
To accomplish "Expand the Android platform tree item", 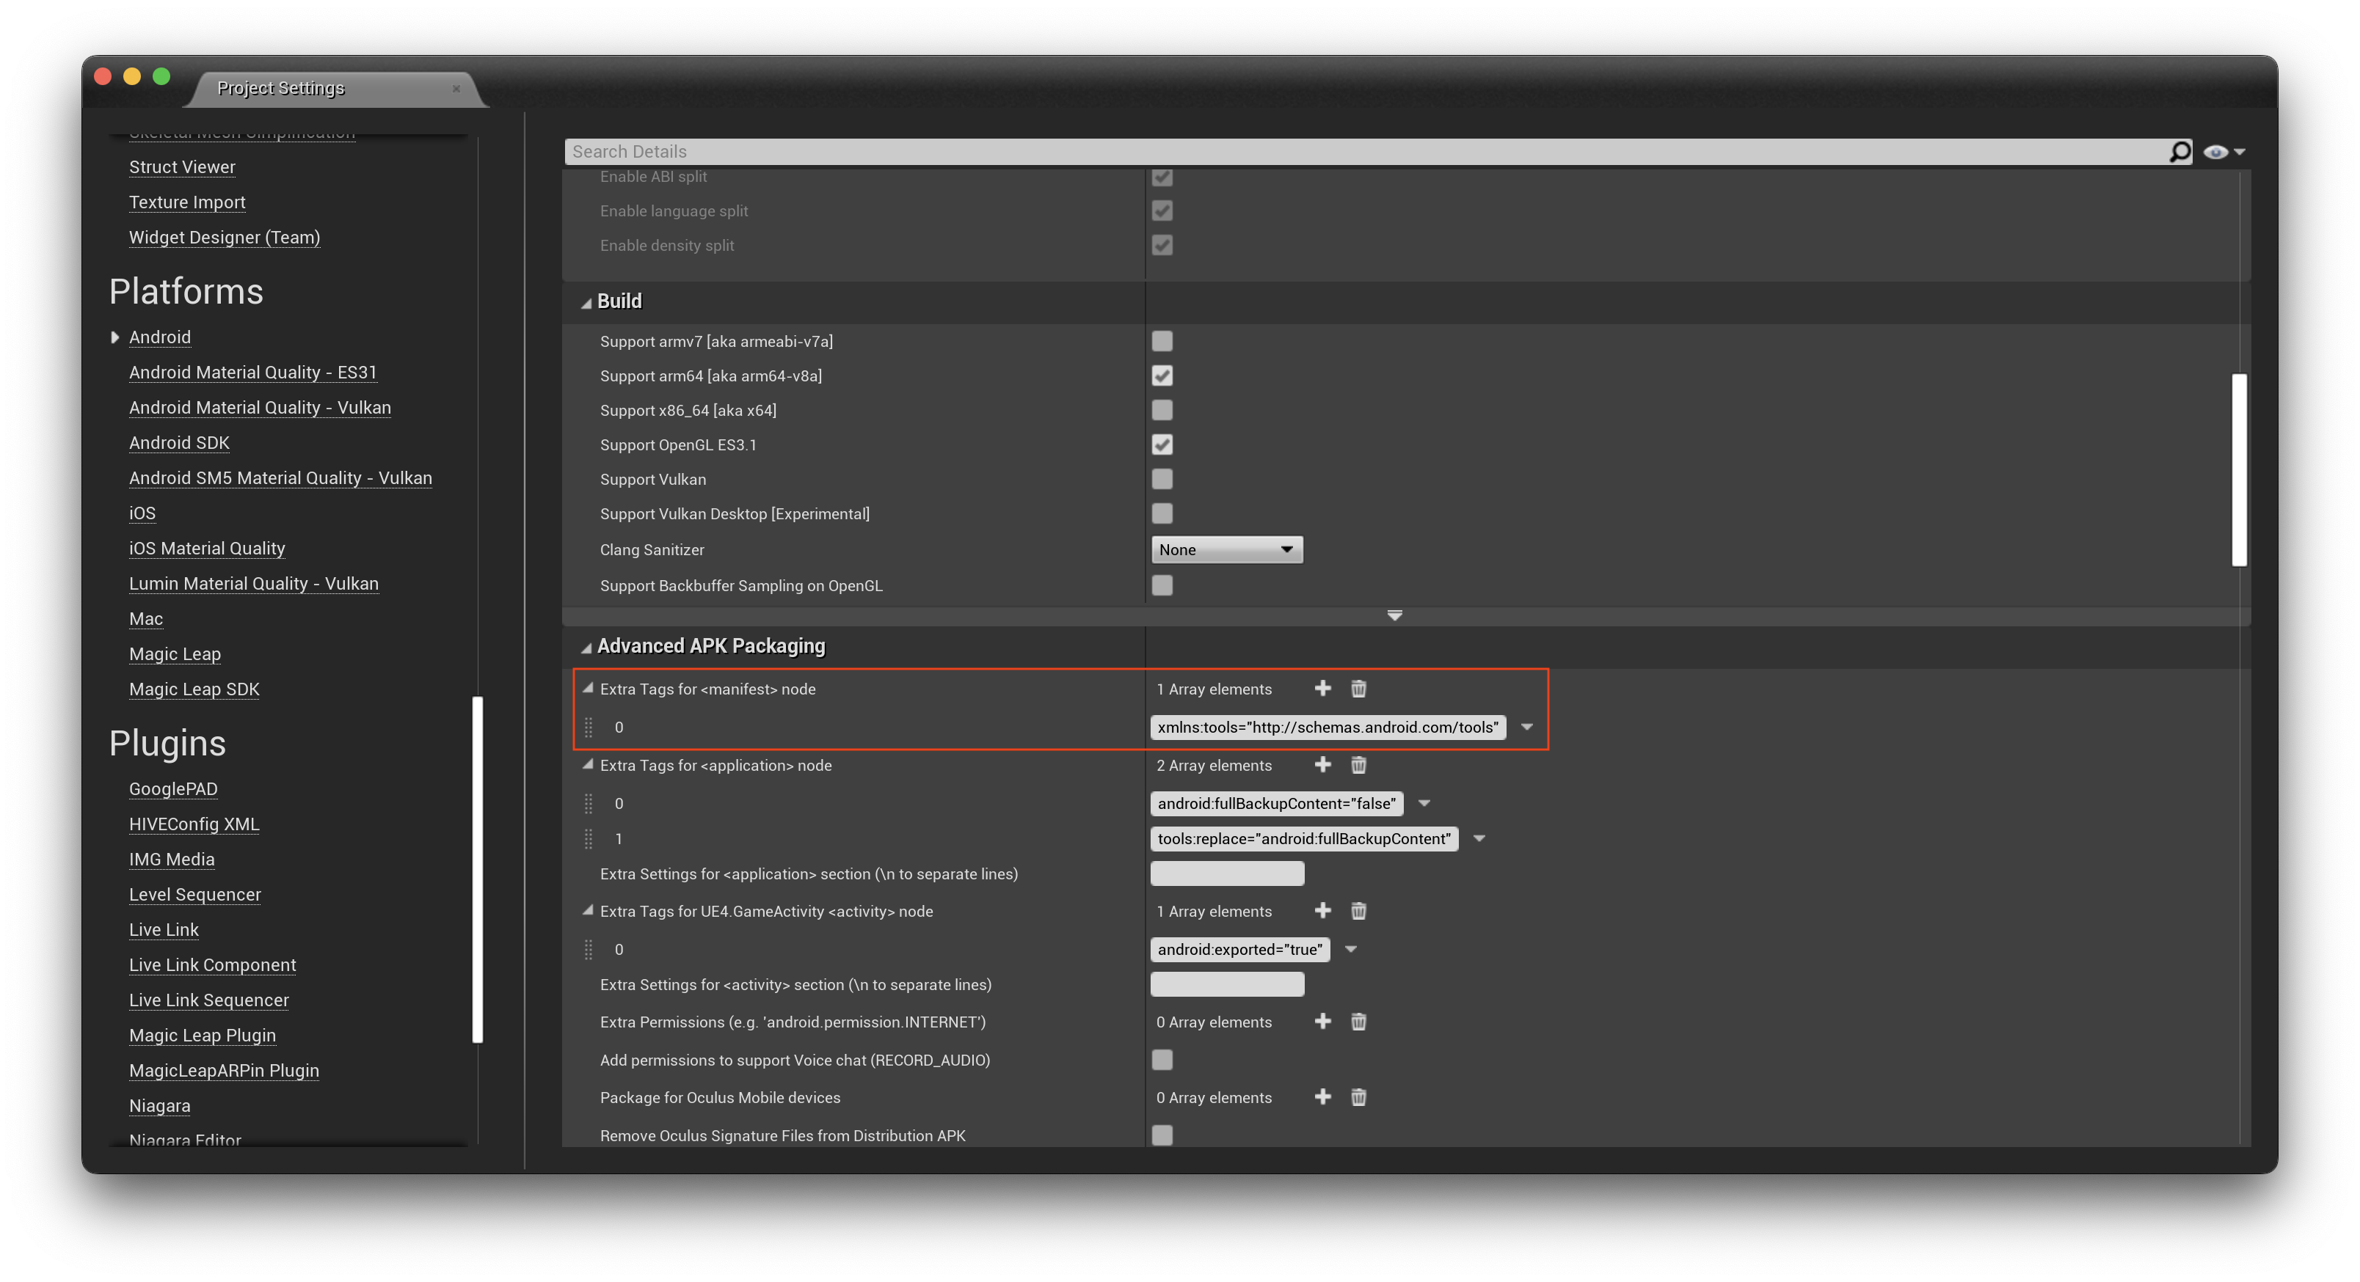I will (114, 337).
